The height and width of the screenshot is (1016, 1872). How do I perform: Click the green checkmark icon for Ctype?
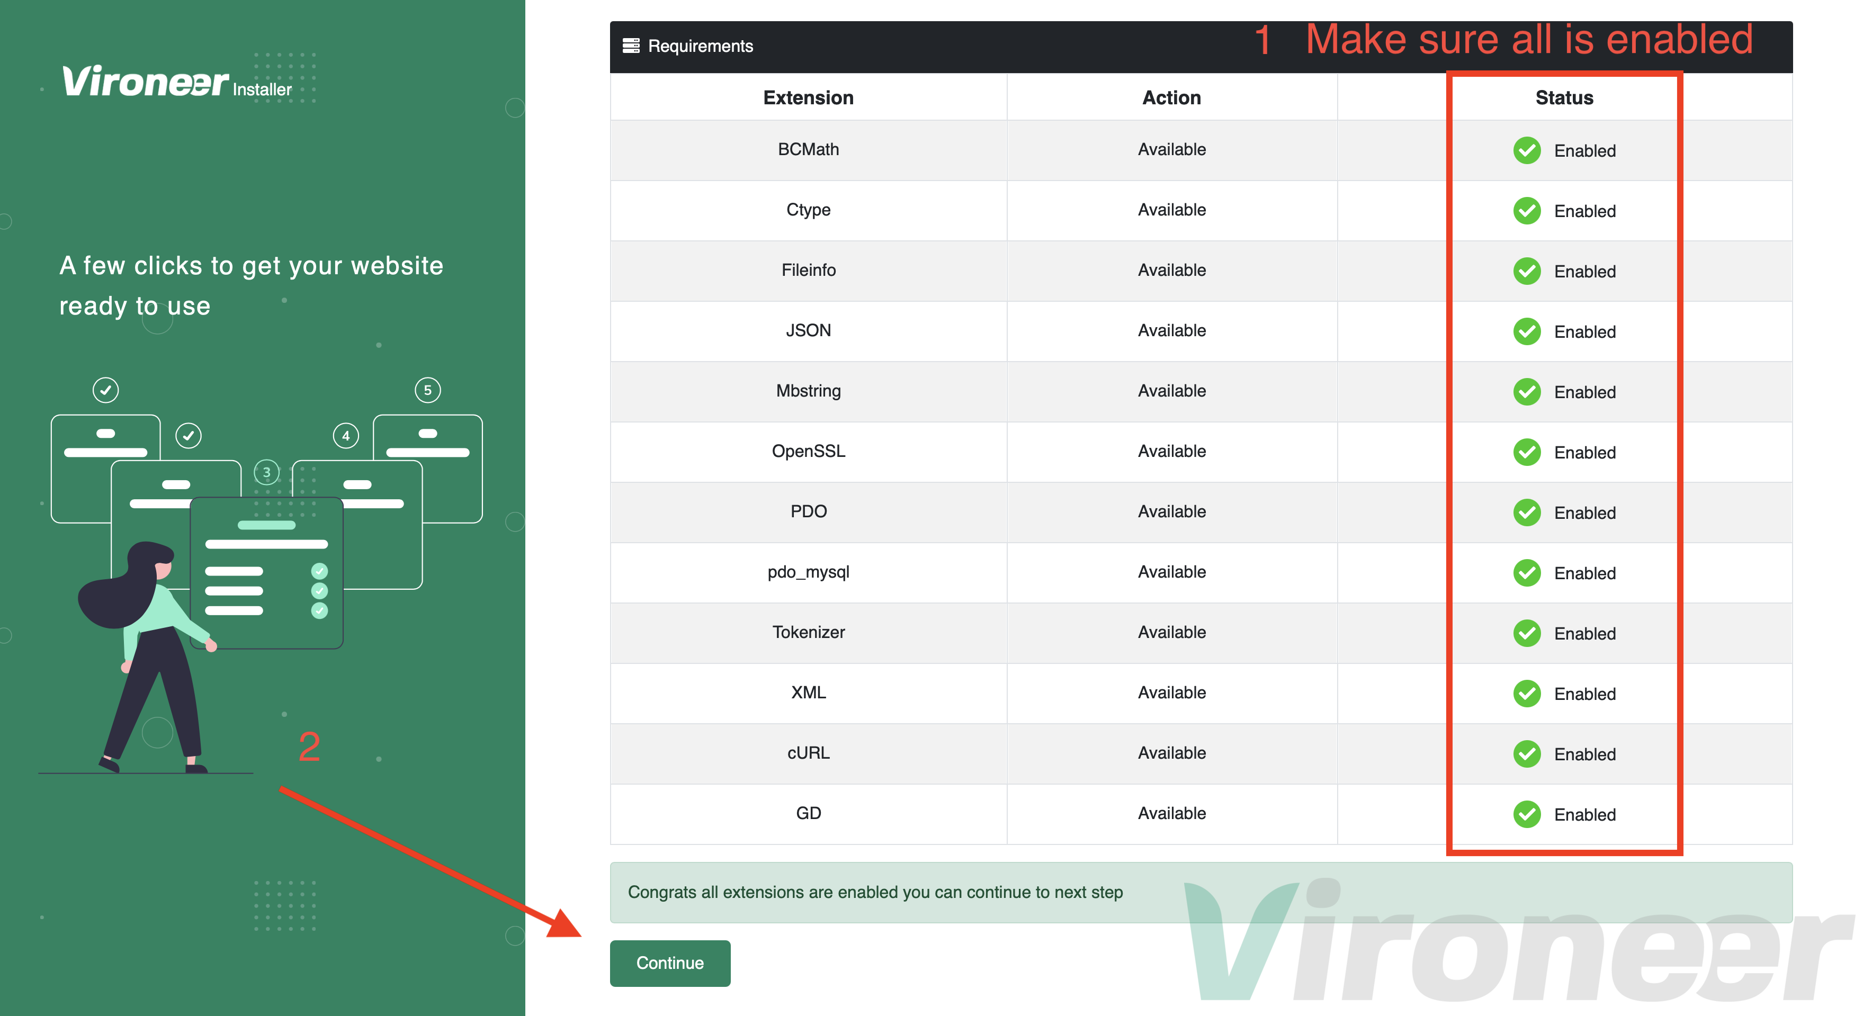pyautogui.click(x=1527, y=211)
